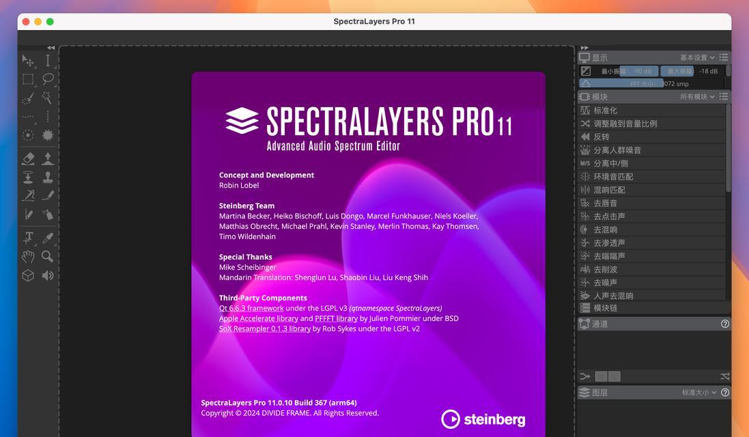Click the display amplitude scale icon
The width and height of the screenshot is (749, 437).
[x=585, y=71]
